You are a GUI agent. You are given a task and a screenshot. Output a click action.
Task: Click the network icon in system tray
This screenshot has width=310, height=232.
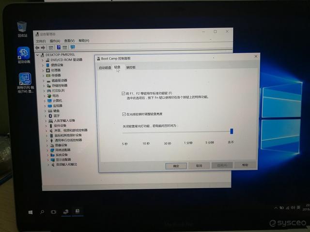click(x=287, y=208)
